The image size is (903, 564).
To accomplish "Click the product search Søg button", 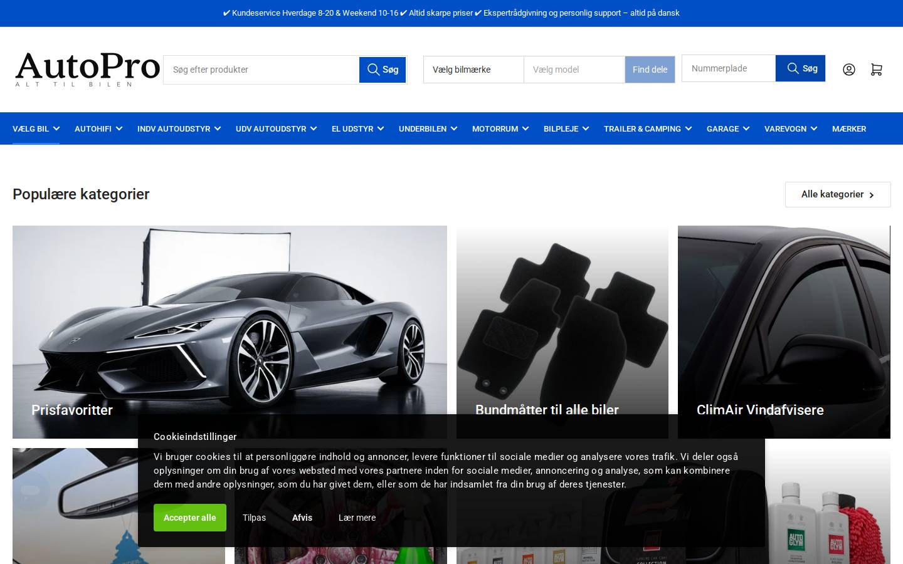I will pos(383,70).
